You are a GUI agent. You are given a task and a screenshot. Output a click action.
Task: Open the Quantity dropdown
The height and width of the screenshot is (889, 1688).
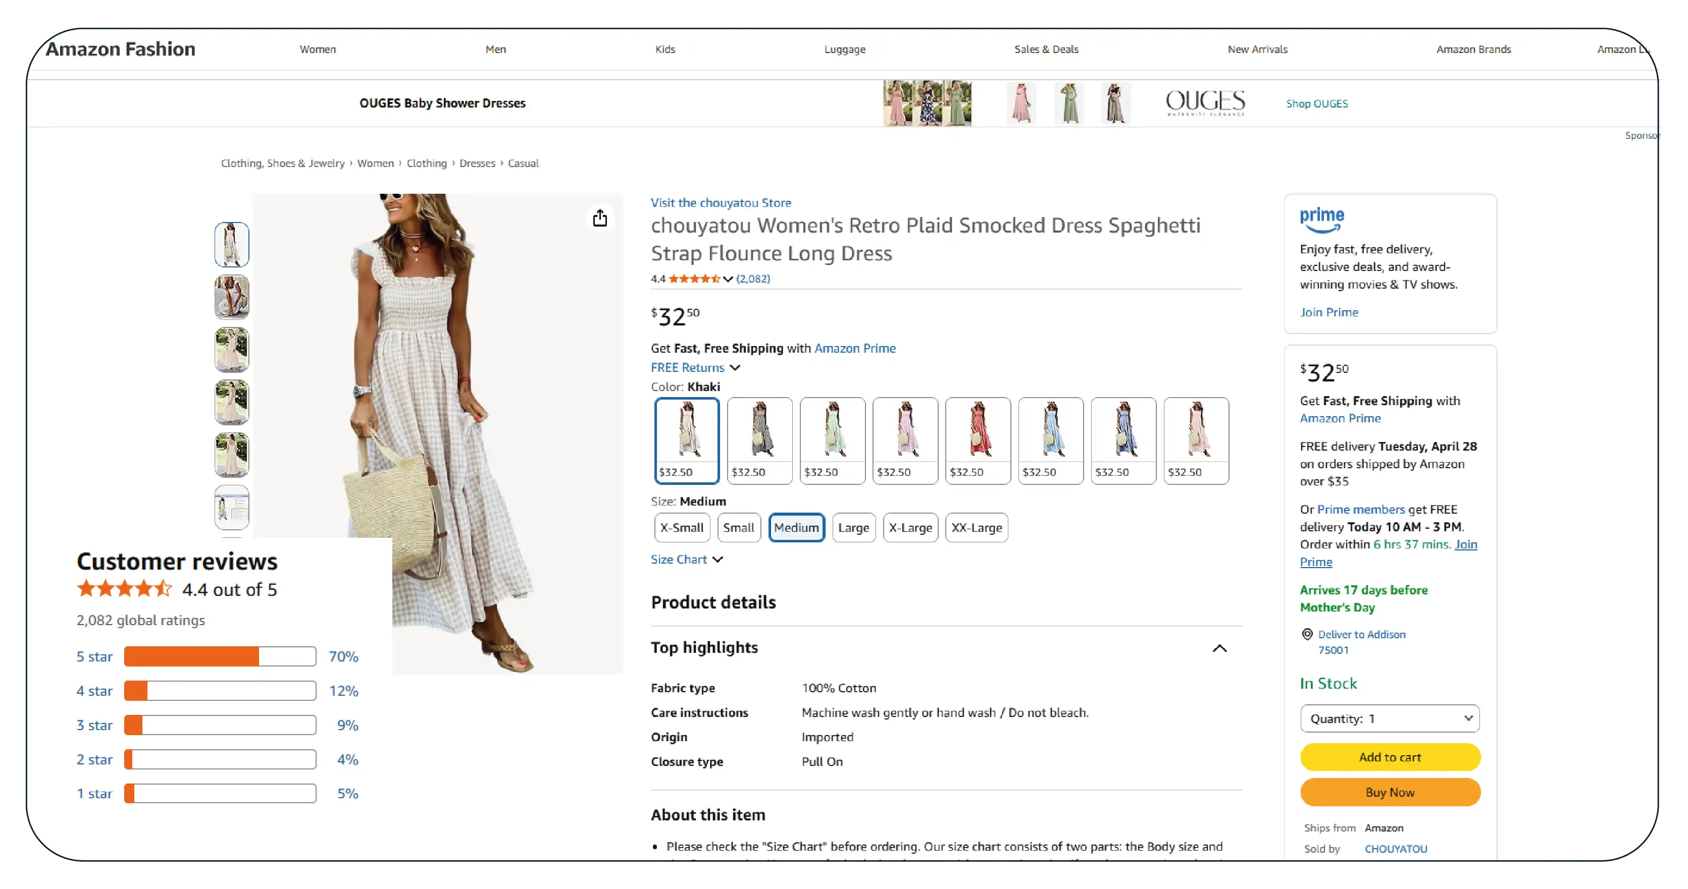coord(1389,718)
